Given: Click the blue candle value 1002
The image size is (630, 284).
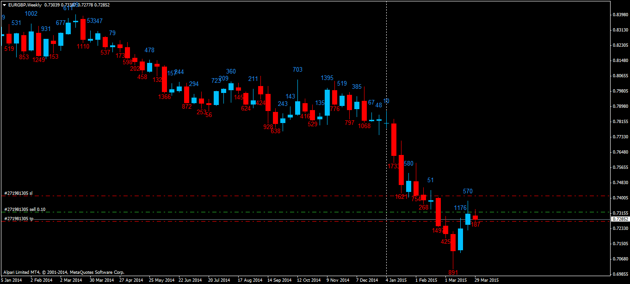Looking at the screenshot, I should pyautogui.click(x=31, y=14).
